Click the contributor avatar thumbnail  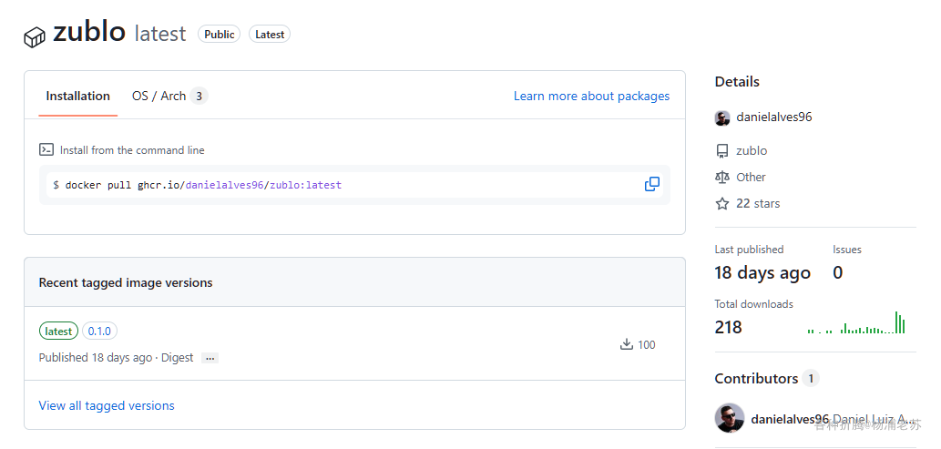(x=730, y=418)
